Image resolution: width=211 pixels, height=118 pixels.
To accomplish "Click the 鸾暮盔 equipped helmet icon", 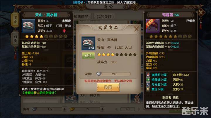I will 153,26.
